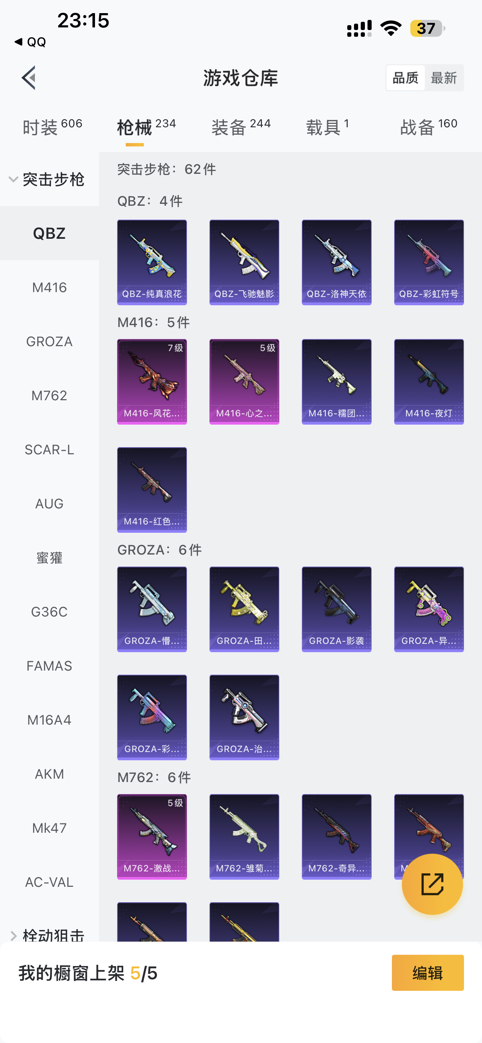Image resolution: width=482 pixels, height=1043 pixels.
Task: Select M416 in the sidebar
Action: (x=50, y=288)
